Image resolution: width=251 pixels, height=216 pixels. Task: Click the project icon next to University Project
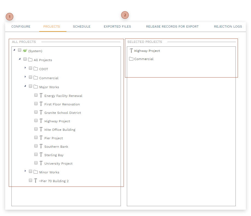click(x=41, y=163)
